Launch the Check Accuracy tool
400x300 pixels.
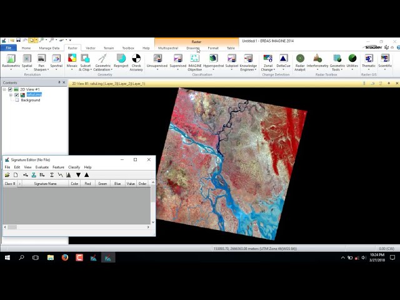click(136, 62)
